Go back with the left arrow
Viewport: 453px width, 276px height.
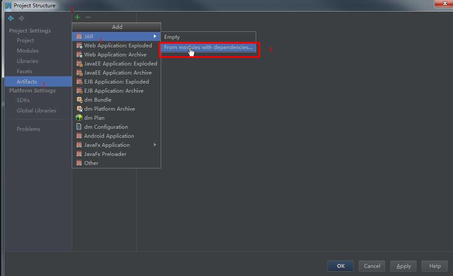11,18
